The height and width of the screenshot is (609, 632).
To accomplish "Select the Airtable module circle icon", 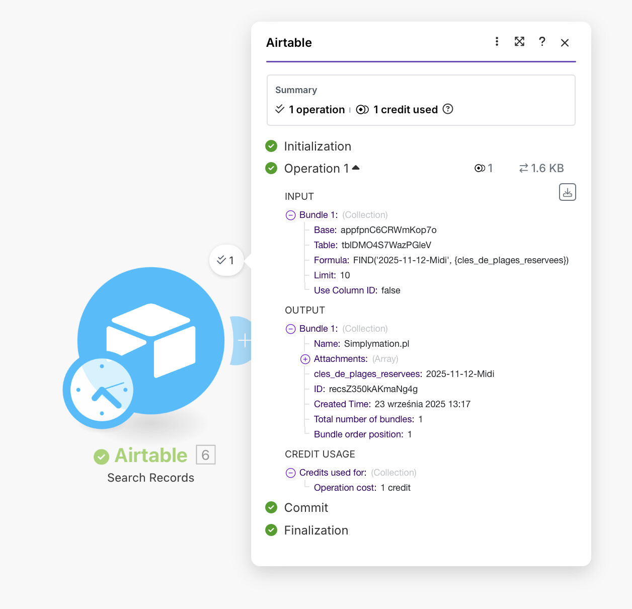I will pos(151,341).
